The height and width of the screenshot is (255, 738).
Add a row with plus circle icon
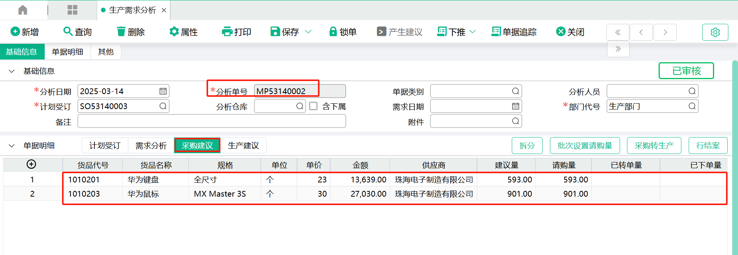point(31,164)
